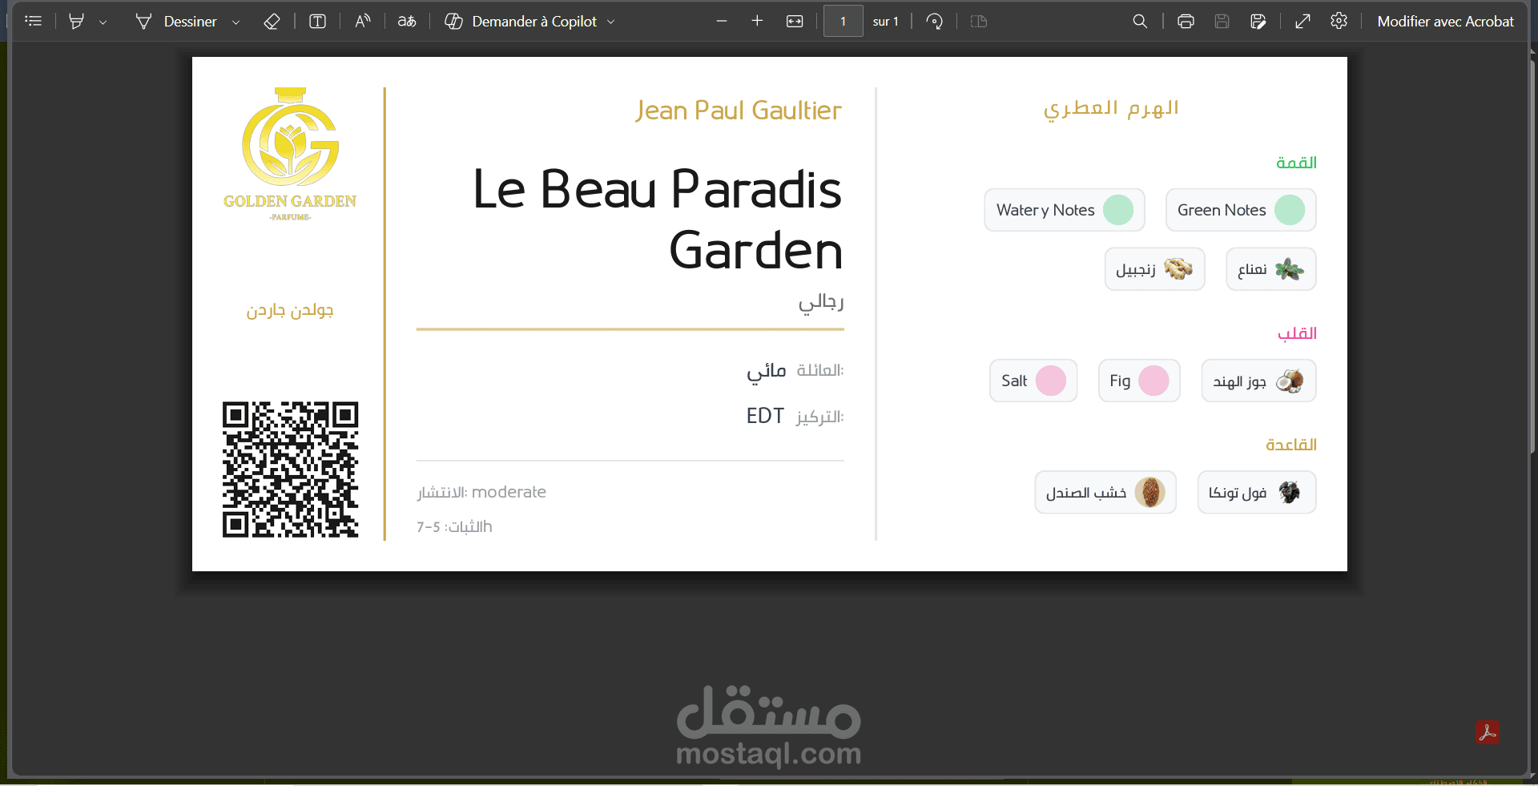Screen dimensions: 1538x786
Task: Click the 'نعناع' mint note chip
Action: (1271, 269)
